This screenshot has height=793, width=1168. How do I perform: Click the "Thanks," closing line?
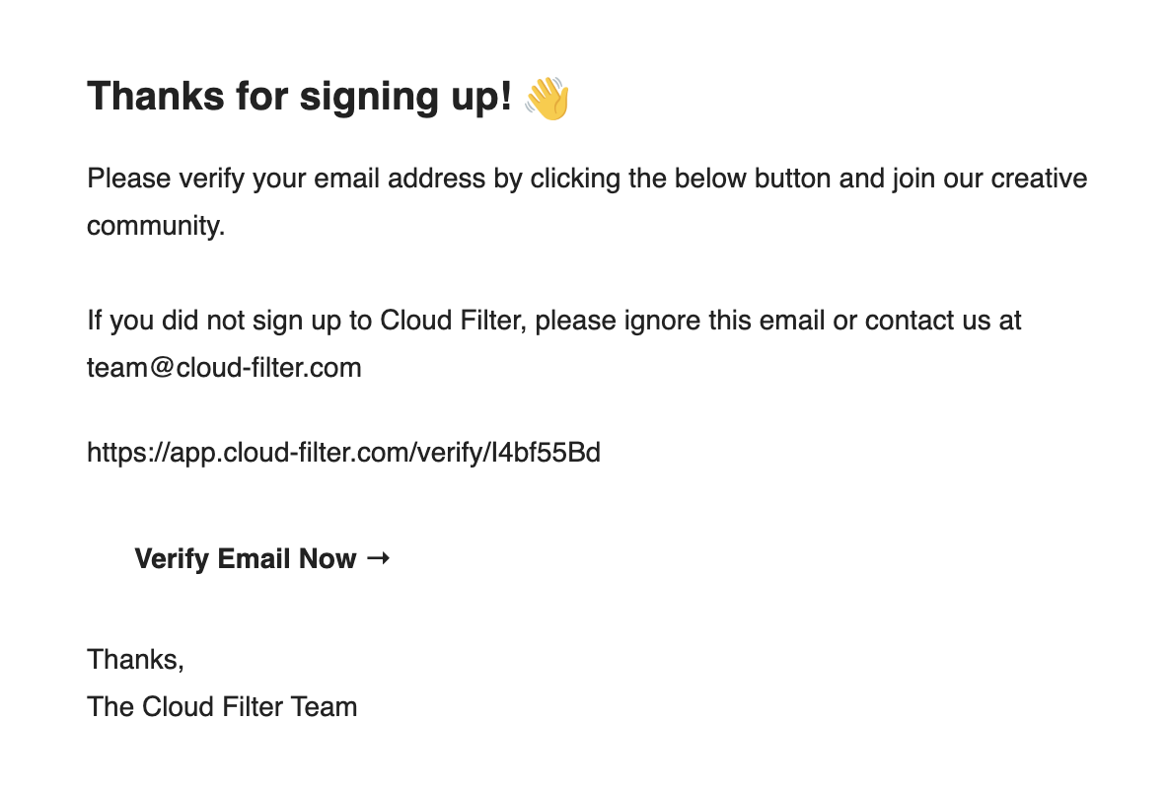pyautogui.click(x=135, y=659)
